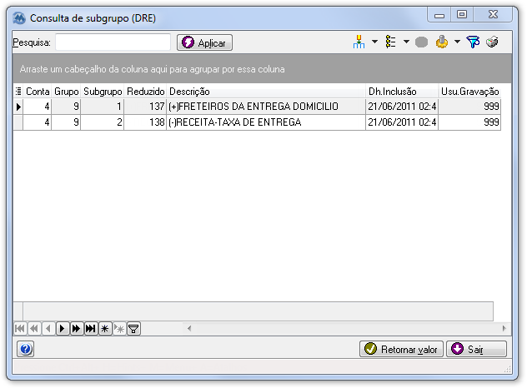527x388 pixels.
Task: Click the row indicator of the RECEITA-TAXA row
Action: (18, 122)
